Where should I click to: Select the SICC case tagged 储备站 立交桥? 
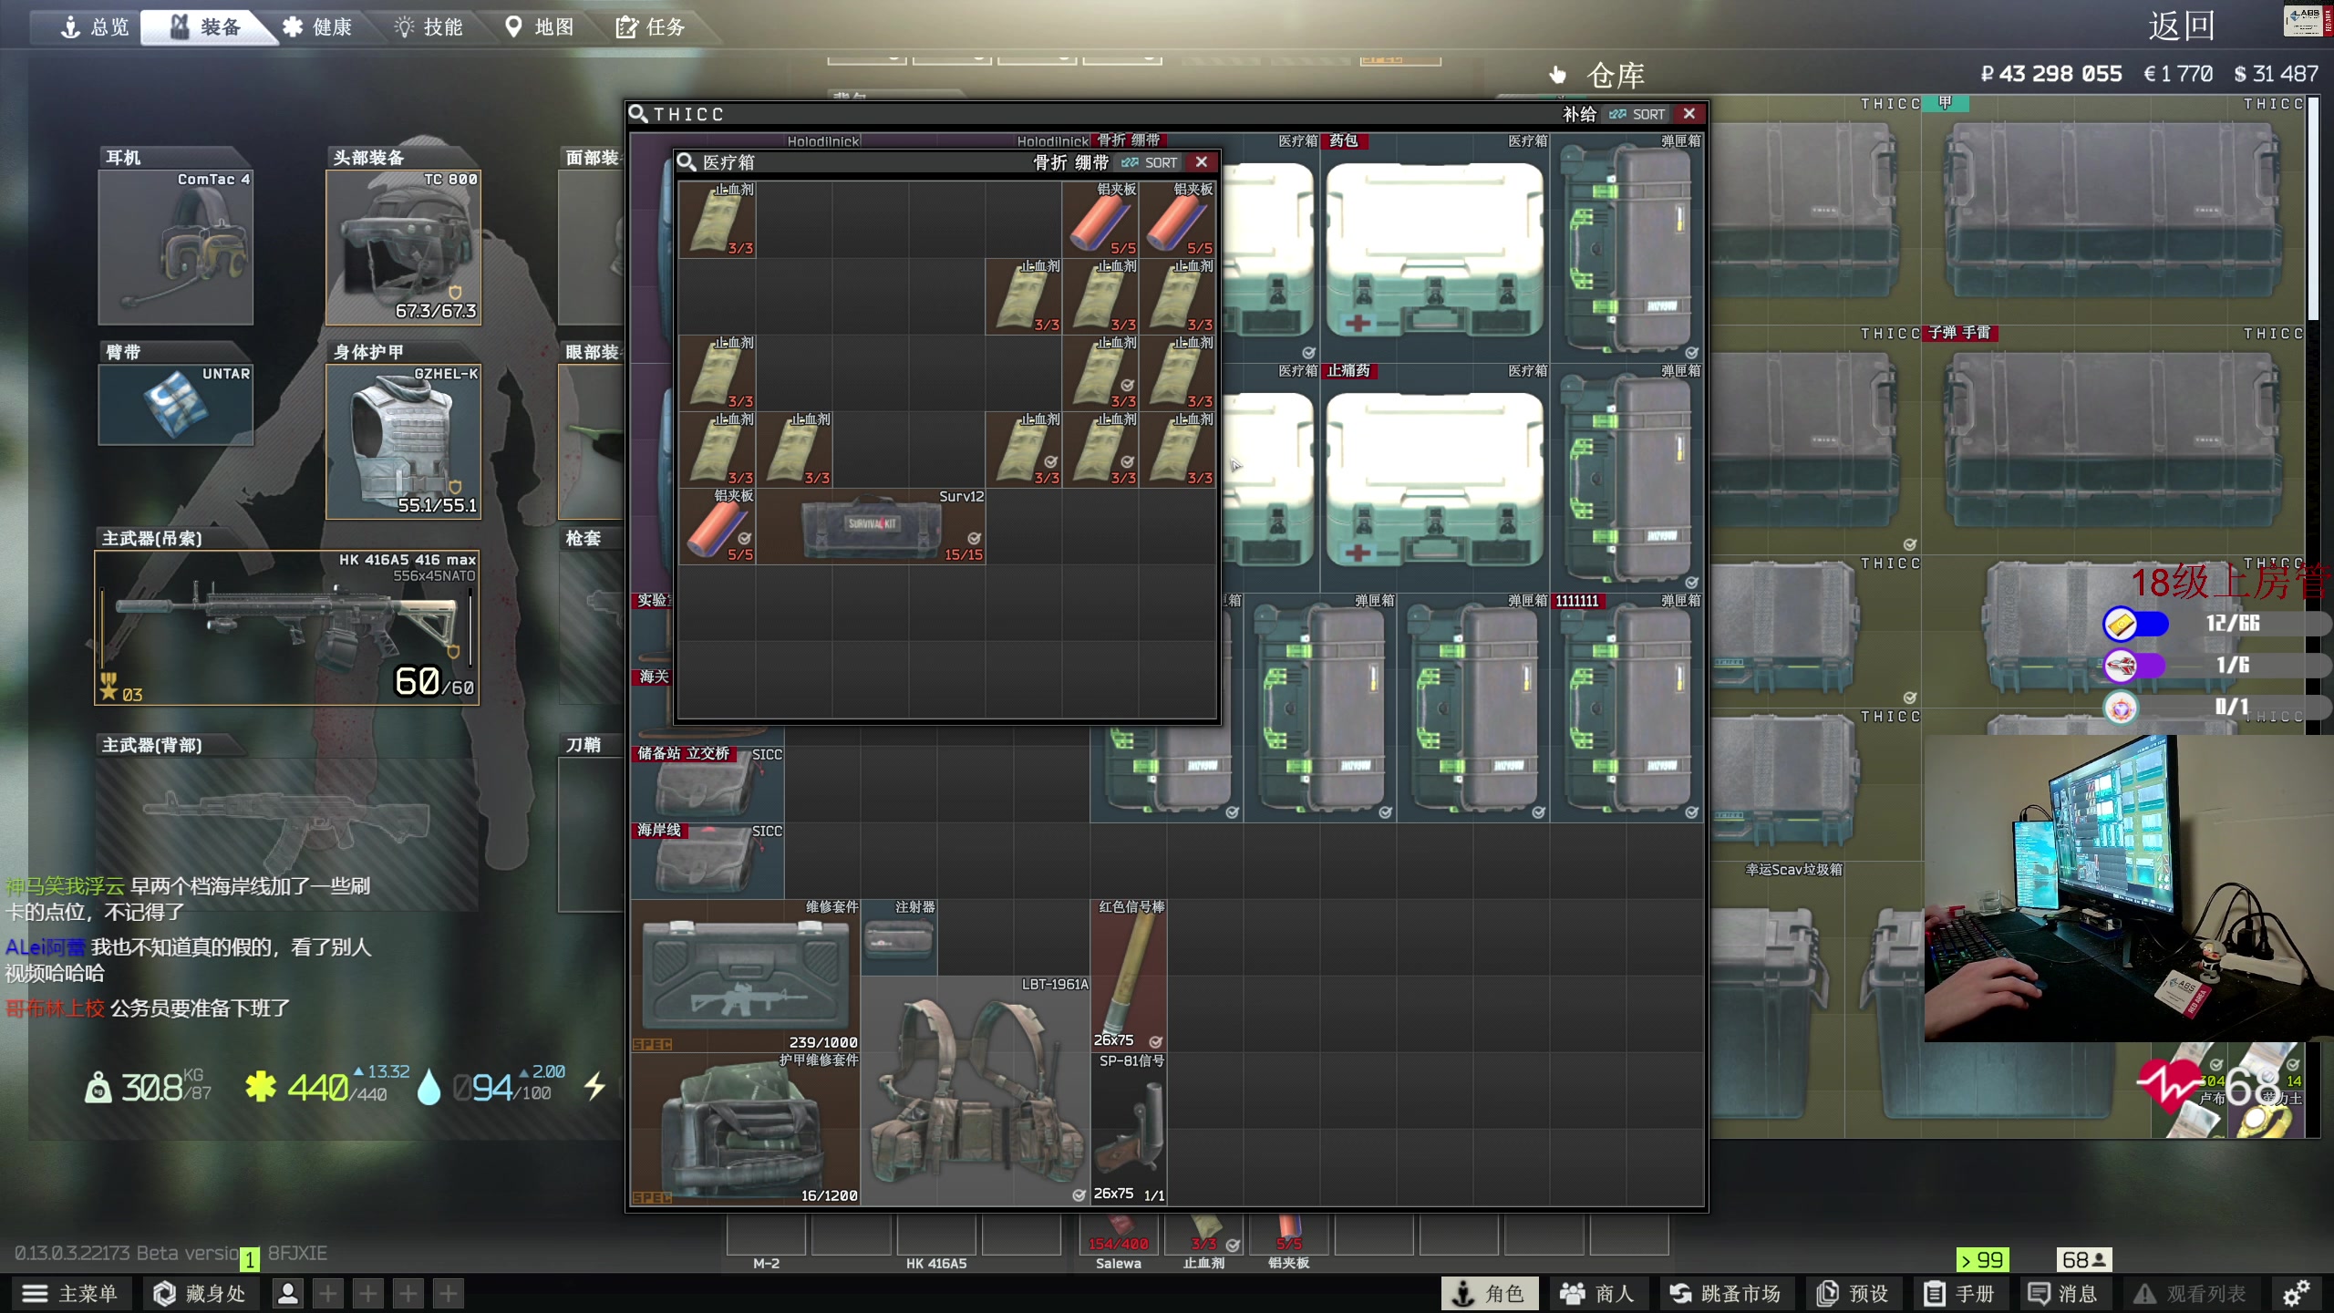(707, 784)
